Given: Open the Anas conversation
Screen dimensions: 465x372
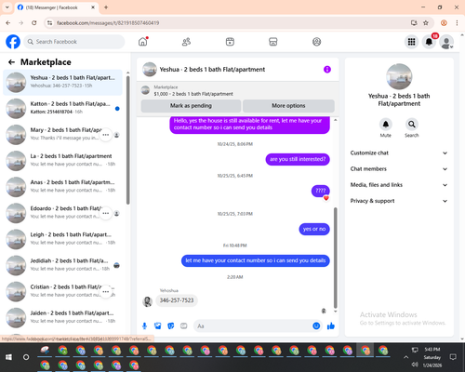Looking at the screenshot, I should (62, 187).
